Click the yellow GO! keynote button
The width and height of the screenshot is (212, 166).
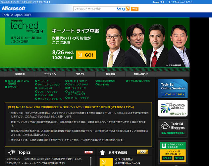click(x=86, y=55)
